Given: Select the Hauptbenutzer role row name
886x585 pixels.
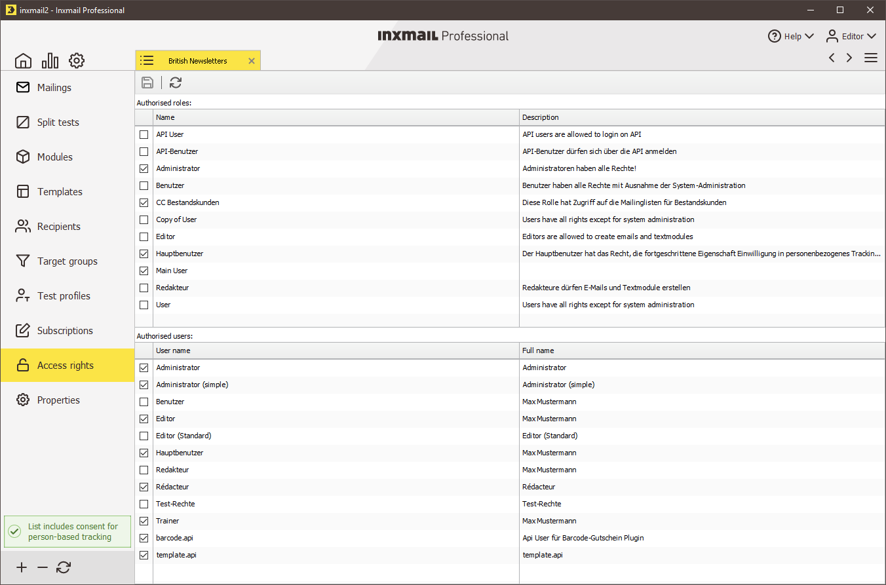Looking at the screenshot, I should (180, 254).
